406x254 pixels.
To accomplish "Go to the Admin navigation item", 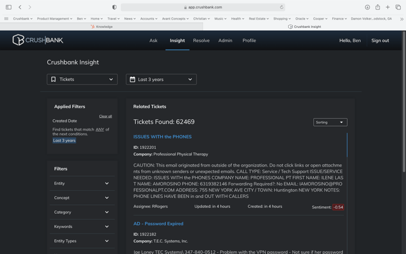I will [x=225, y=40].
